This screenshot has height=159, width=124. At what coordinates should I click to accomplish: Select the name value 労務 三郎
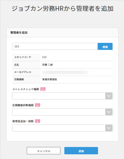(47, 65)
